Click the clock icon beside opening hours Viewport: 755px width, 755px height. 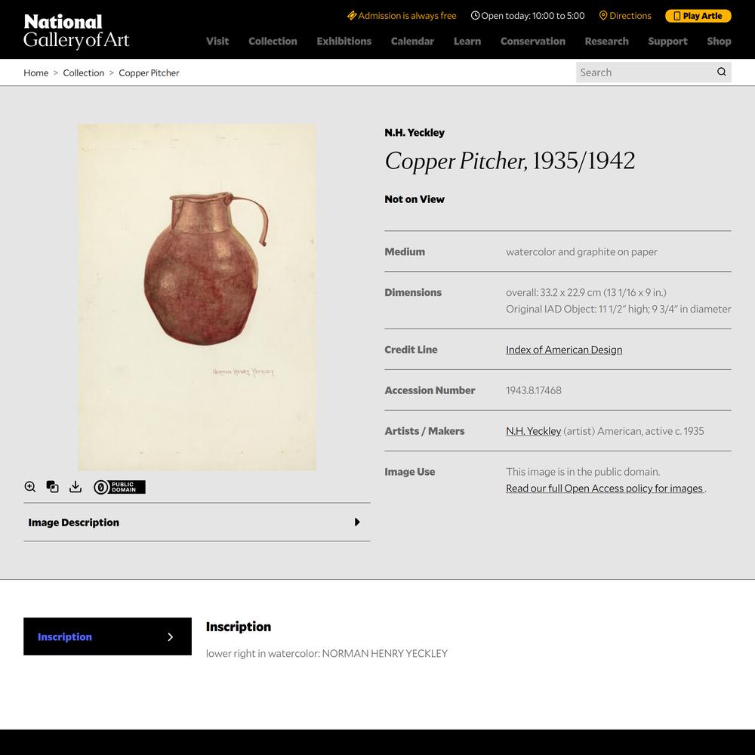coord(475,16)
